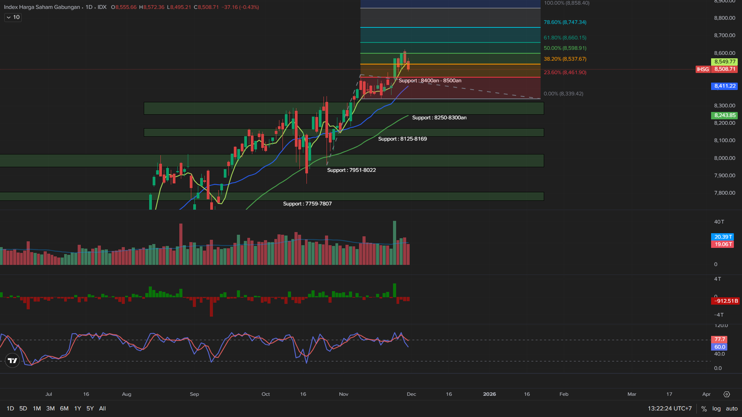Open the 1D interval selector in header
This screenshot has width=742, height=417.
coord(89,7)
